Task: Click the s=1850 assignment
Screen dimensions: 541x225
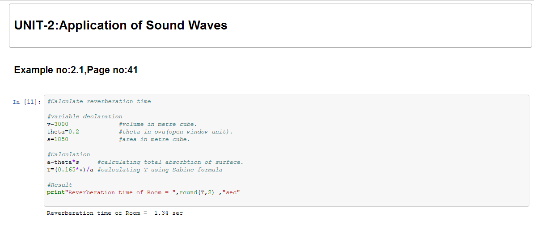Action: point(58,139)
